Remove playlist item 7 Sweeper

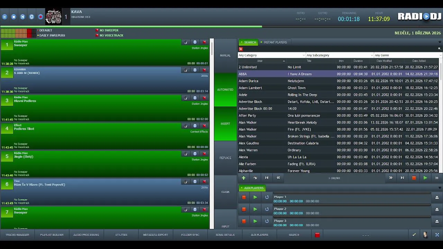204,210
